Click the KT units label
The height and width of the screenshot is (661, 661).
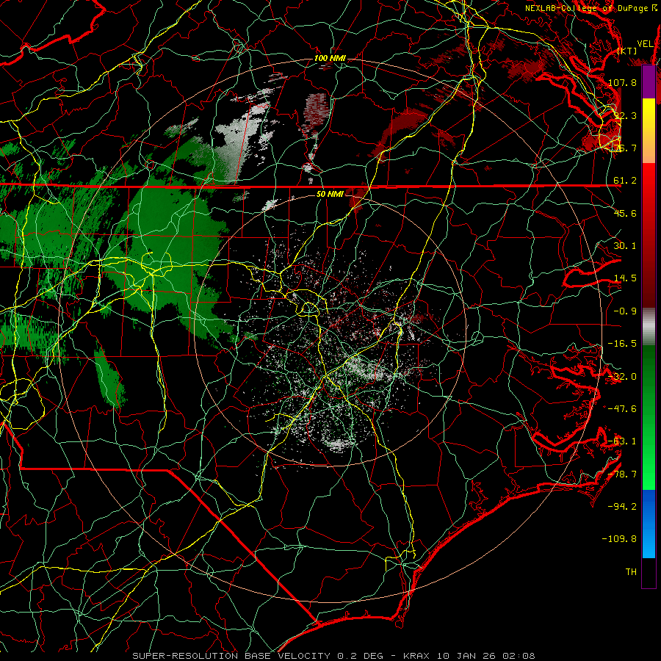(627, 51)
